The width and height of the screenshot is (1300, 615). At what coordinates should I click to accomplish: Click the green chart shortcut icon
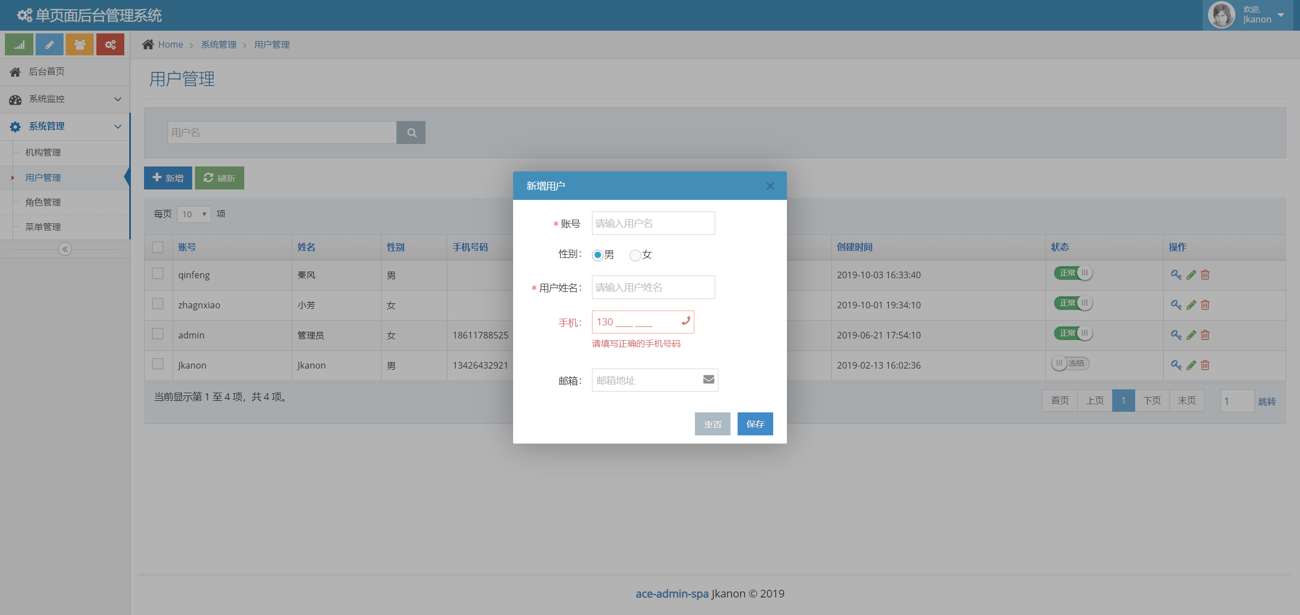[19, 45]
